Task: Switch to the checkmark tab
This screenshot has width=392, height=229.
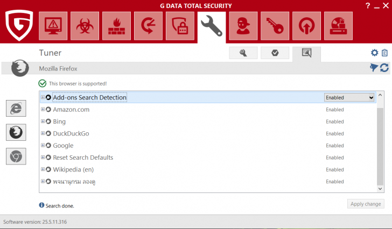Action: [275, 53]
